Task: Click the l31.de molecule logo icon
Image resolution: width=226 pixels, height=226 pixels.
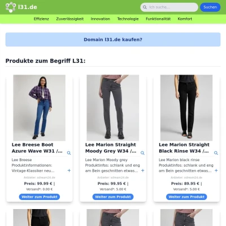Action: coord(11,7)
